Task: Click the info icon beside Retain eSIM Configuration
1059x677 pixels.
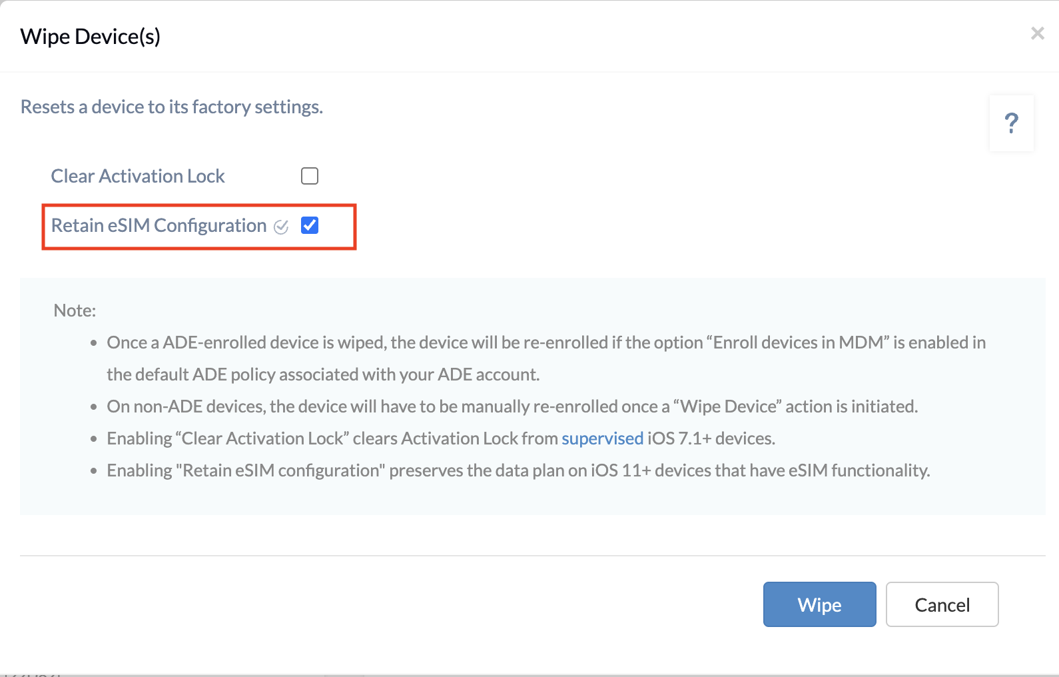Action: coord(282,227)
